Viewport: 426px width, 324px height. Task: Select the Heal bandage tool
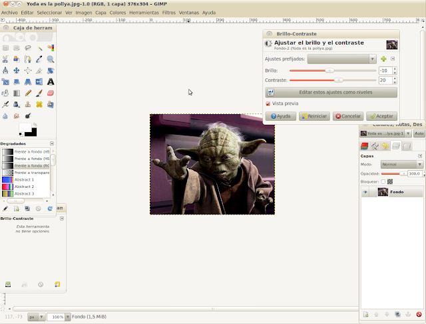point(39,104)
